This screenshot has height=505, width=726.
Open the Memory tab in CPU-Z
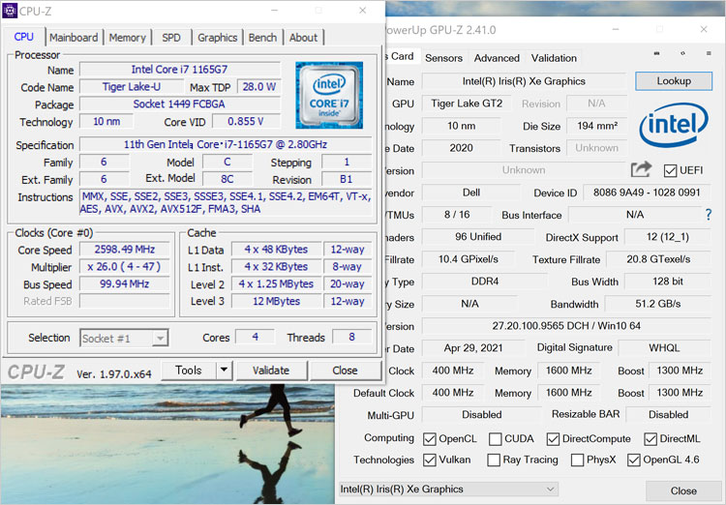tap(128, 38)
